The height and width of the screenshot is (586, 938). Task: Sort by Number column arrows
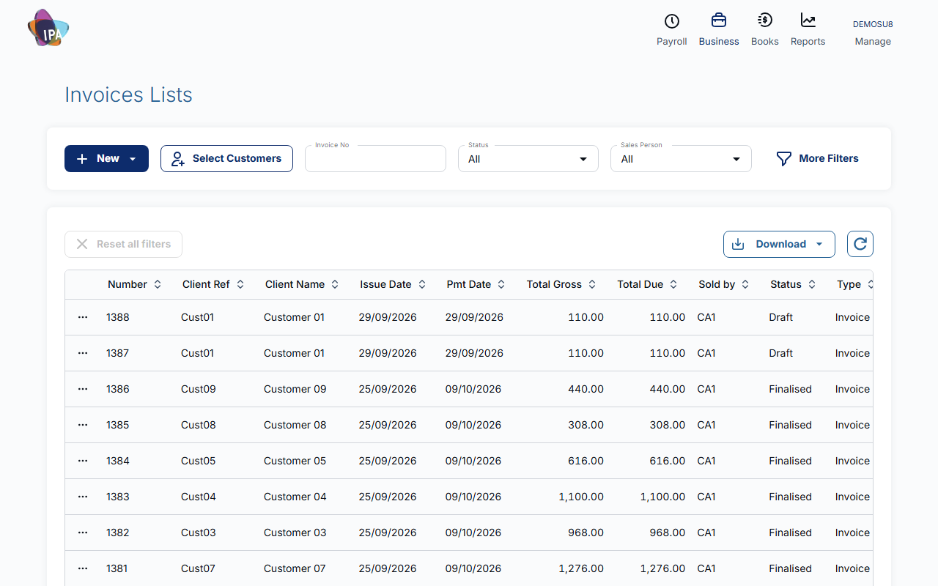158,284
